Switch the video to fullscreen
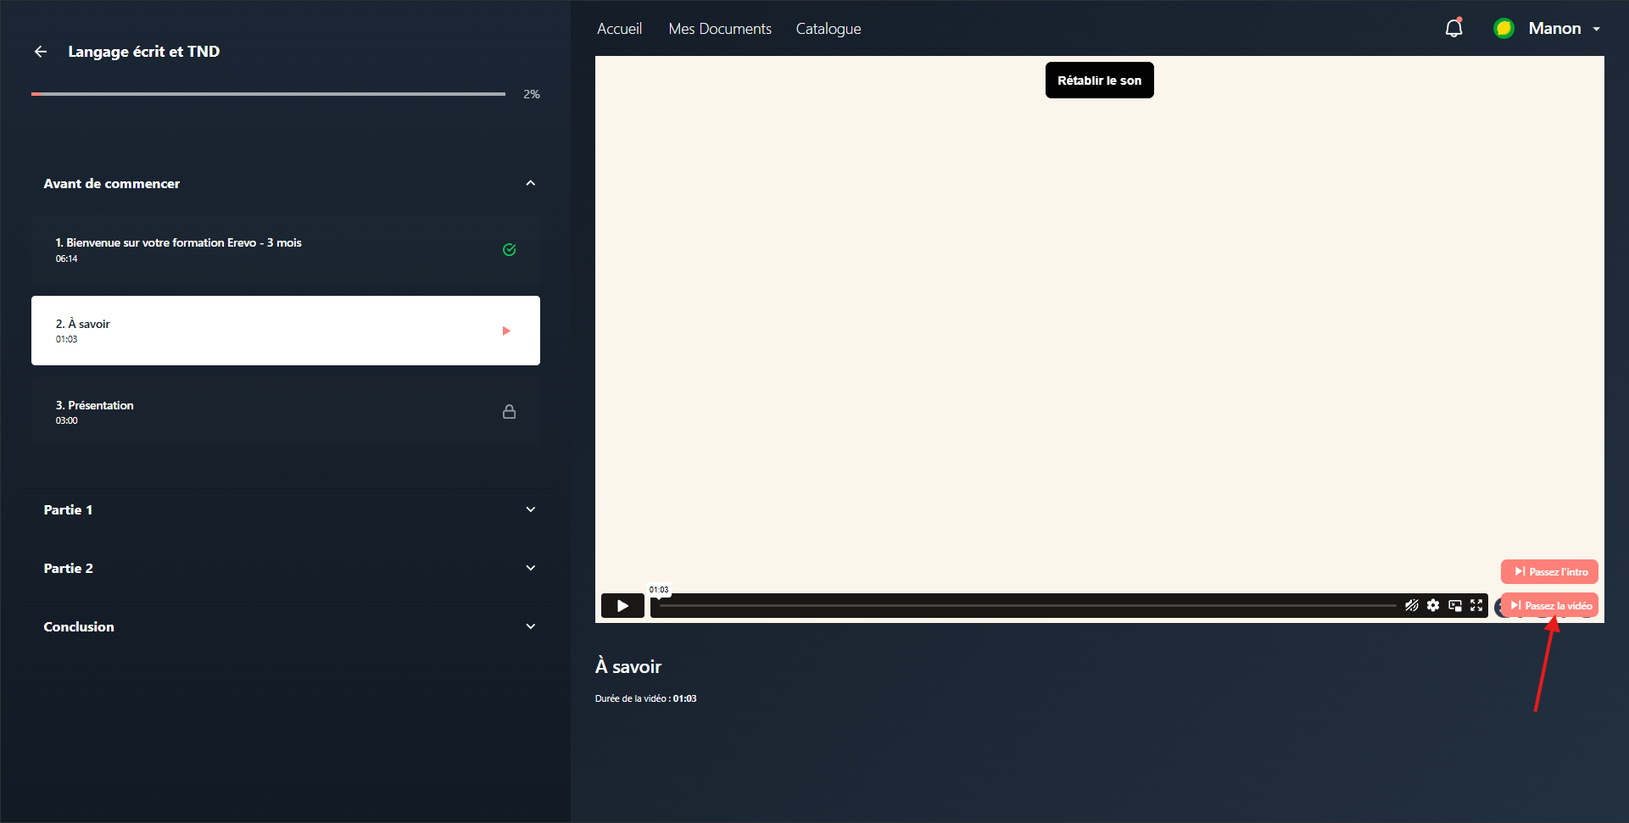Image resolution: width=1629 pixels, height=823 pixels. 1476,605
